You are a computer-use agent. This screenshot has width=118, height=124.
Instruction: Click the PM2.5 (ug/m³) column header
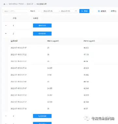click(53, 41)
